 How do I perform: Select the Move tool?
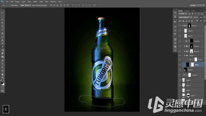(2, 13)
